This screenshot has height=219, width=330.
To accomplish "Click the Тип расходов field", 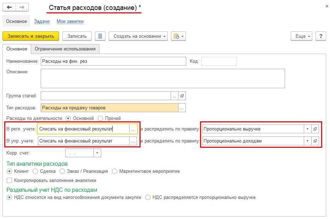I will [x=109, y=108].
